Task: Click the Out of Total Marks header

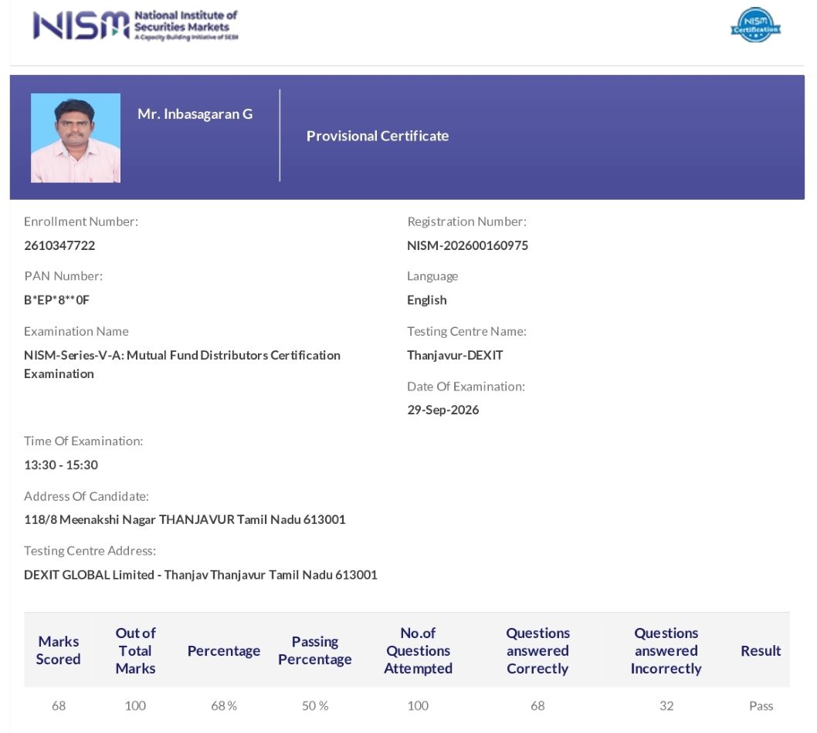Action: tap(135, 650)
